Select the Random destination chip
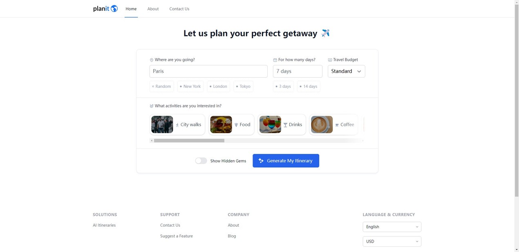Viewport: 519px width, 252px height. coord(161,87)
